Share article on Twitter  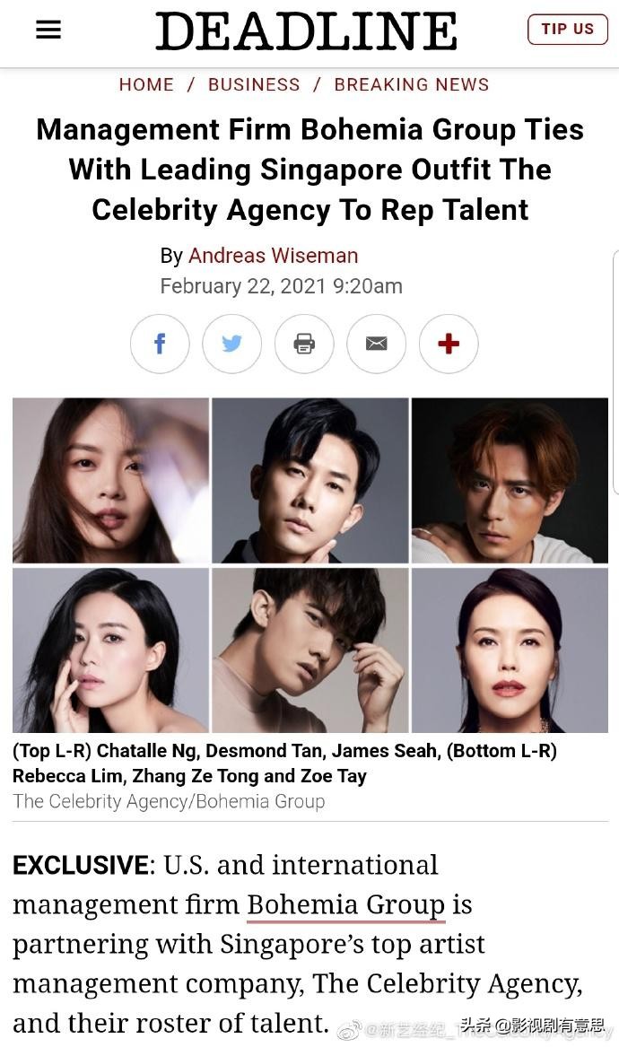(231, 344)
